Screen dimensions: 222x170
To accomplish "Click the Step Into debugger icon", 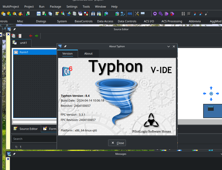I will coord(195,14).
